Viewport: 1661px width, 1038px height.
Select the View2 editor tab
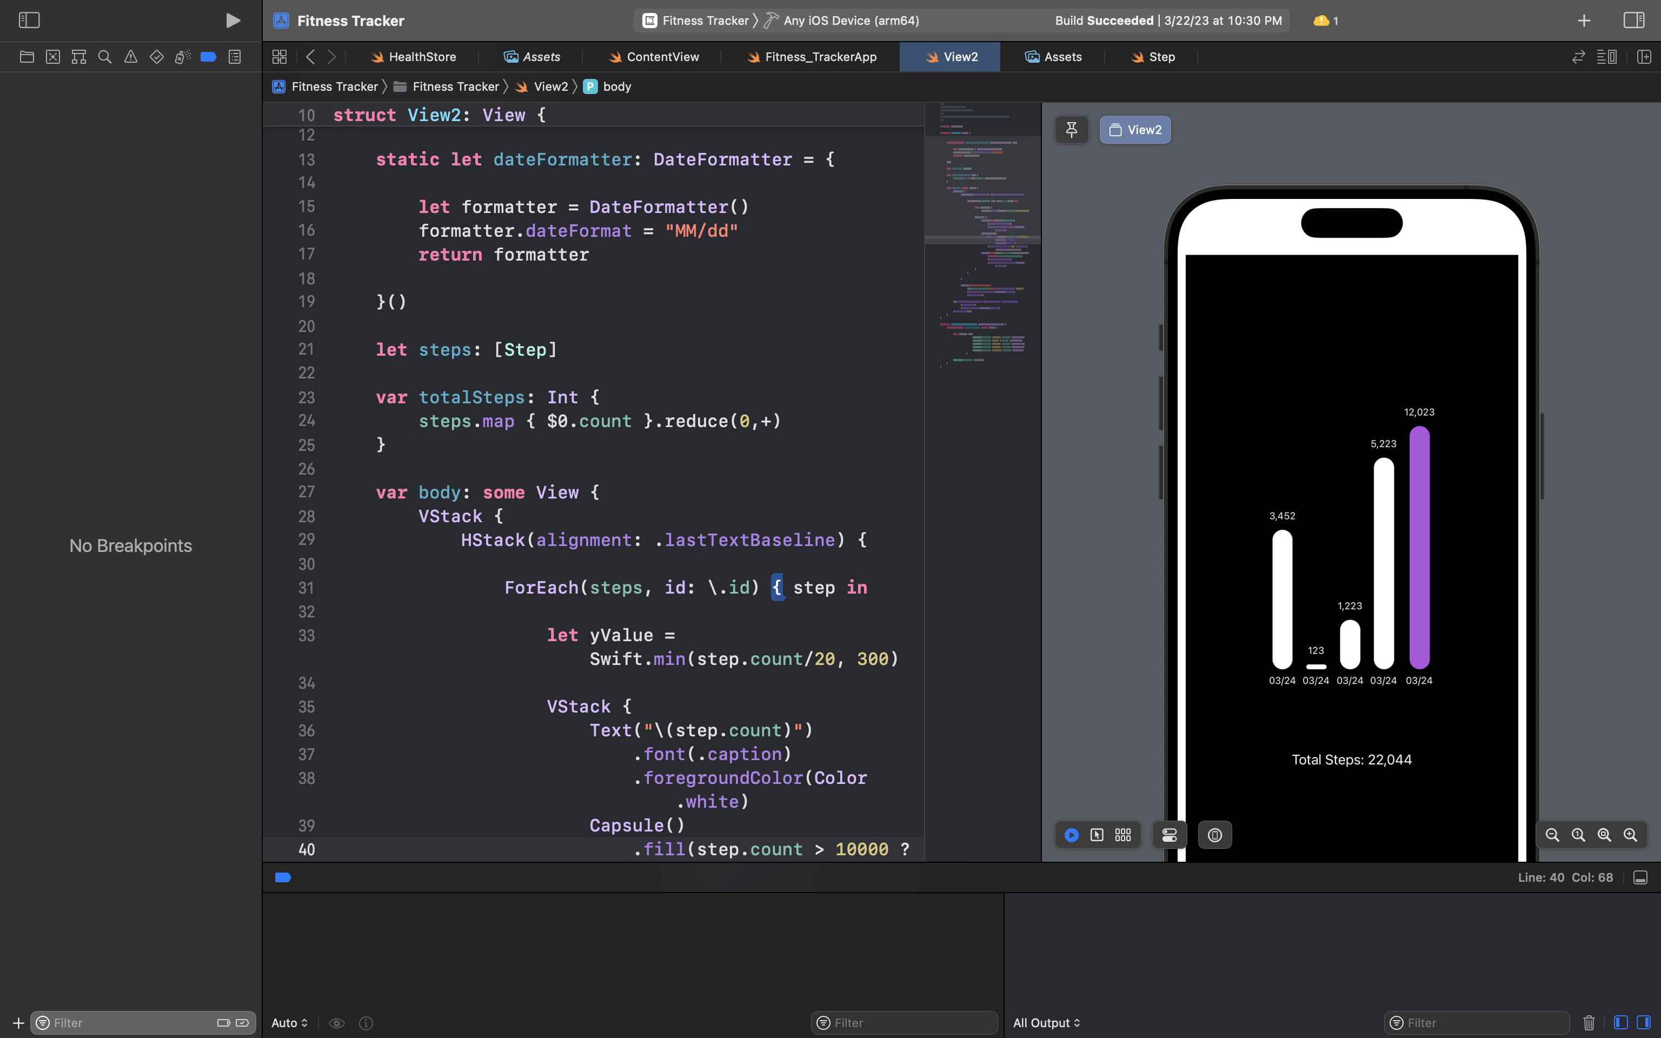[x=950, y=57]
